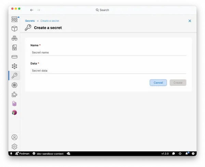Go forward with the right arrow
The width and height of the screenshot is (205, 167).
(x=39, y=10)
